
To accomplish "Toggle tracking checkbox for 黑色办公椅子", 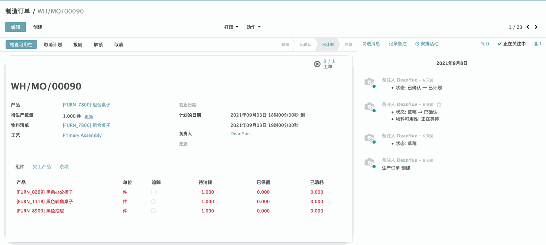I will 153,192.
